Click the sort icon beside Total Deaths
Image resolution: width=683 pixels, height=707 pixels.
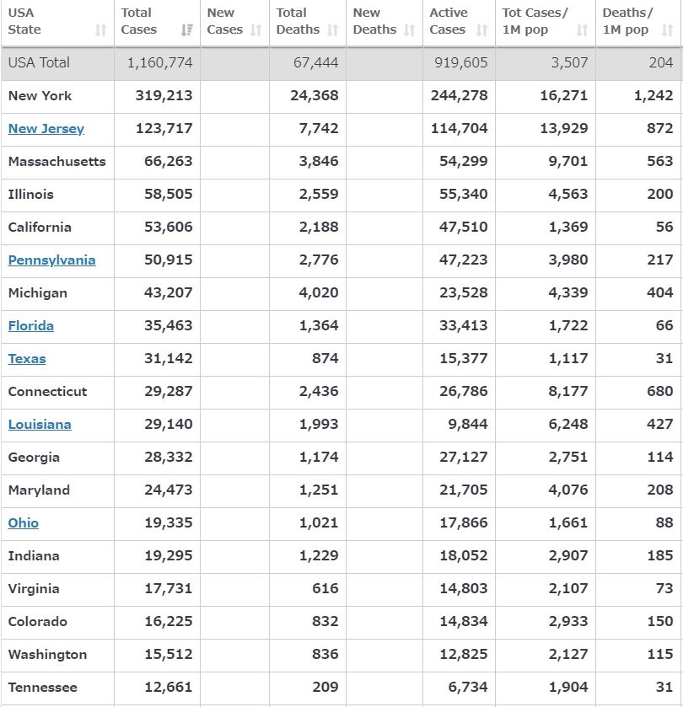(332, 30)
